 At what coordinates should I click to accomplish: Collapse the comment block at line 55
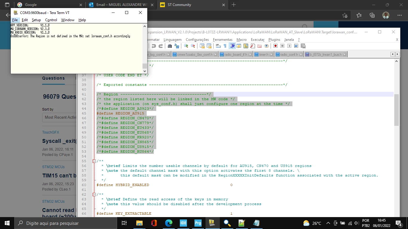tap(94, 161)
